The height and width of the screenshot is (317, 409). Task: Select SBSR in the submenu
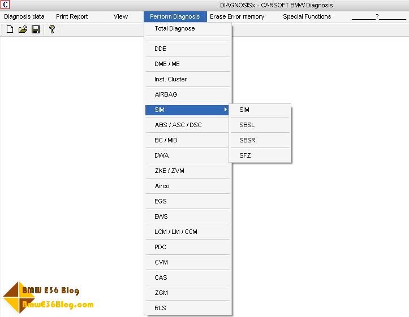[260, 140]
